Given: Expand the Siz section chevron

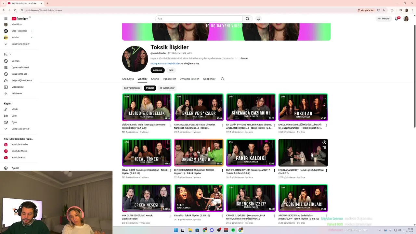Looking at the screenshot, I should (x=10, y=55).
